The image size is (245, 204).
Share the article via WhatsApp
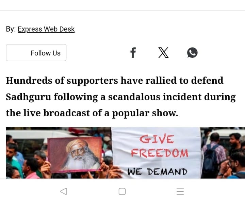tap(192, 53)
